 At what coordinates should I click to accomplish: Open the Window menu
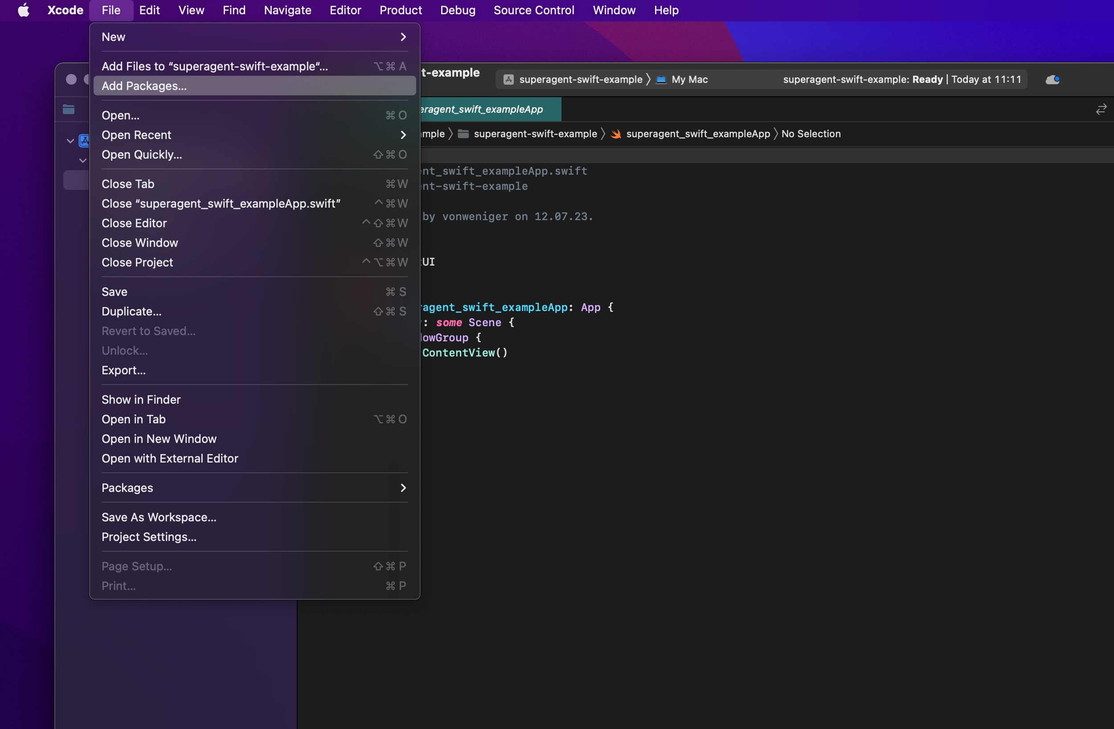point(614,10)
